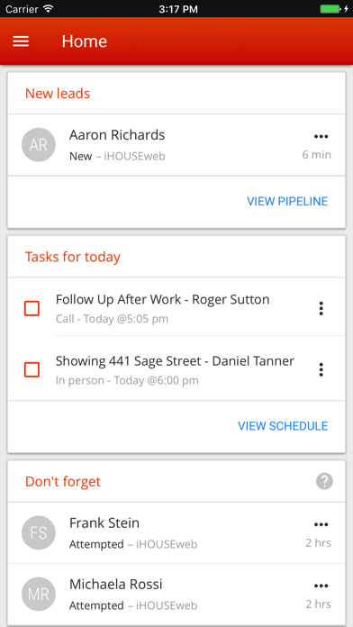Image resolution: width=353 pixels, height=627 pixels.
Task: Open Follow Up After Work task details
Action: 176,308
